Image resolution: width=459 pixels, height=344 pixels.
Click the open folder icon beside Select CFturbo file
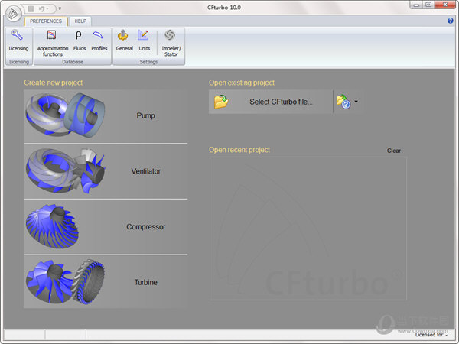pos(221,102)
